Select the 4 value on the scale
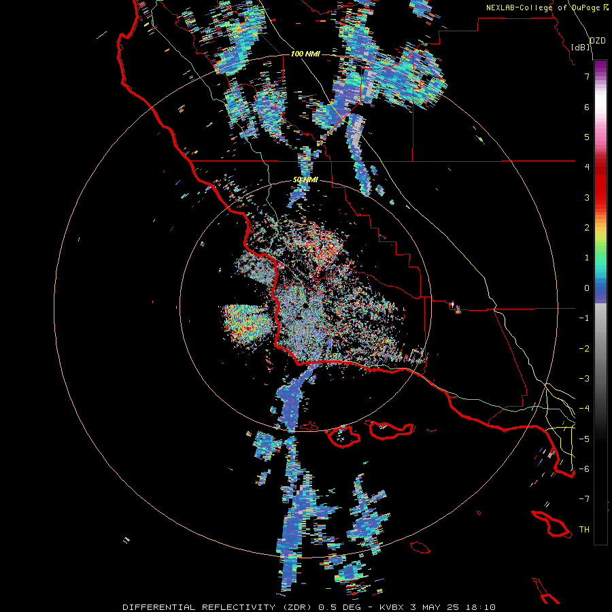The width and height of the screenshot is (612, 612). pos(587,167)
